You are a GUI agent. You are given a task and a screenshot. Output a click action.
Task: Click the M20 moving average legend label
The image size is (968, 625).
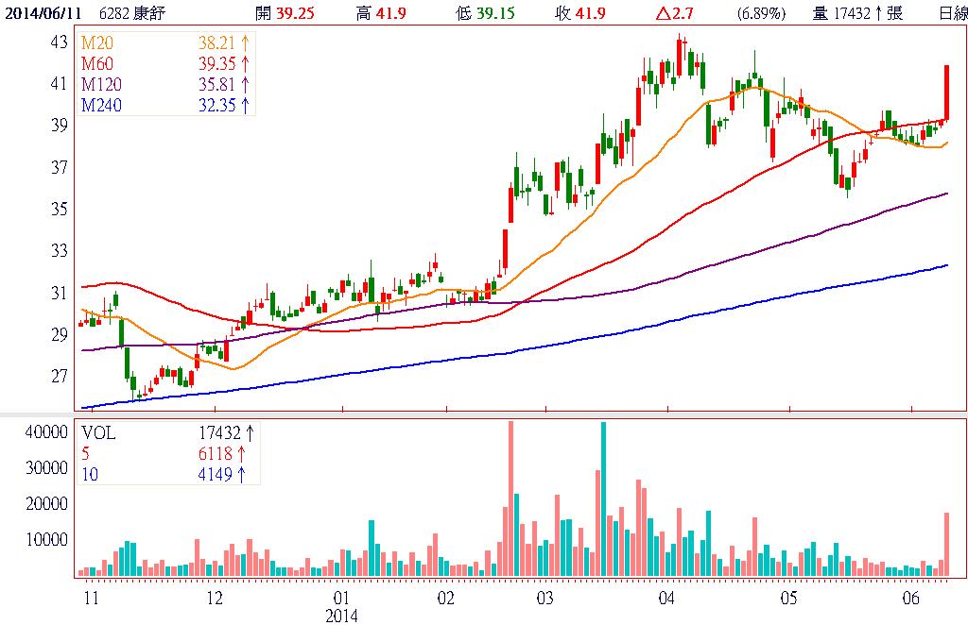tap(96, 44)
